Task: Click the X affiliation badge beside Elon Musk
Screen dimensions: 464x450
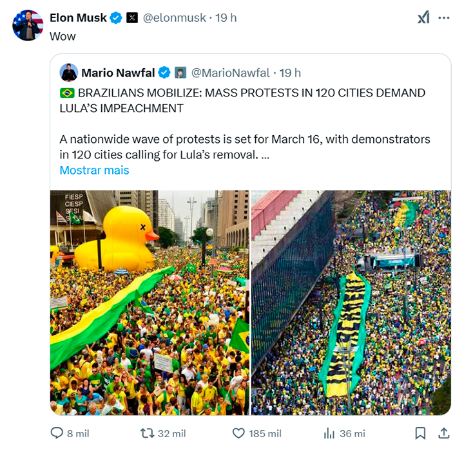Action: (x=131, y=18)
